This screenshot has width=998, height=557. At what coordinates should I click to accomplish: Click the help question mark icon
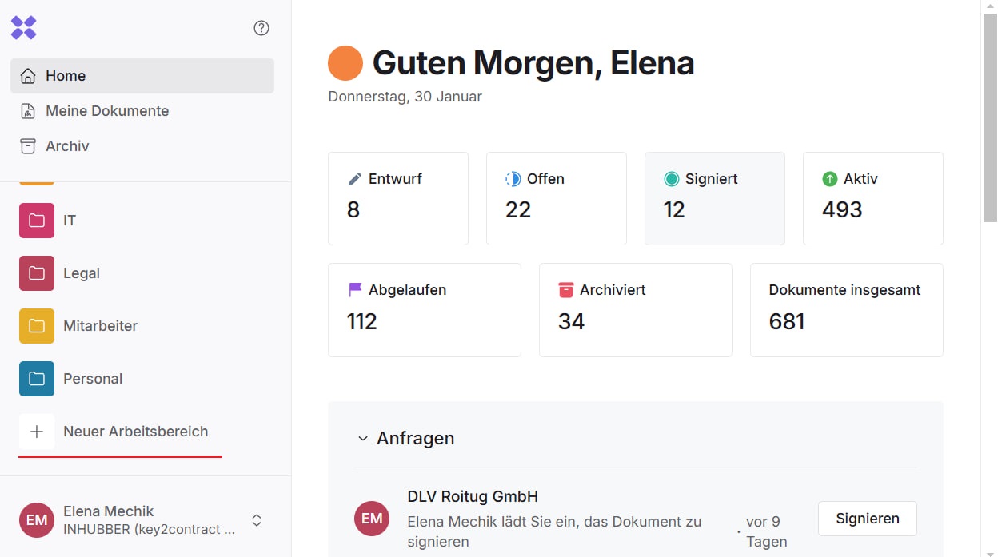pos(261,28)
